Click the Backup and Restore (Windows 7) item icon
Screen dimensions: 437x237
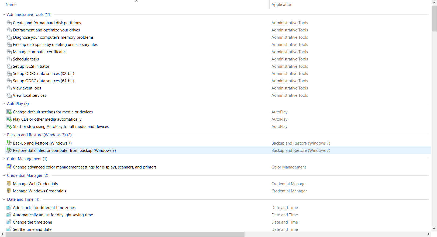9,143
